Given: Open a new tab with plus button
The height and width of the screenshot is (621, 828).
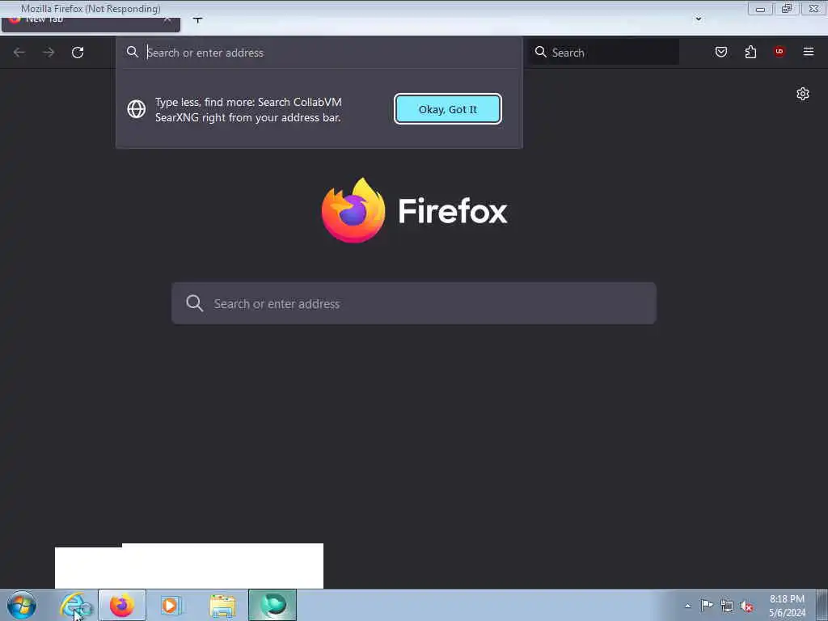Looking at the screenshot, I should [x=197, y=19].
